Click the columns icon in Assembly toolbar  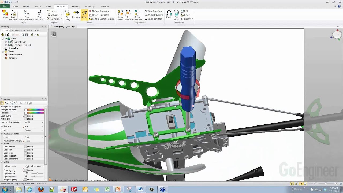(x=27, y=35)
